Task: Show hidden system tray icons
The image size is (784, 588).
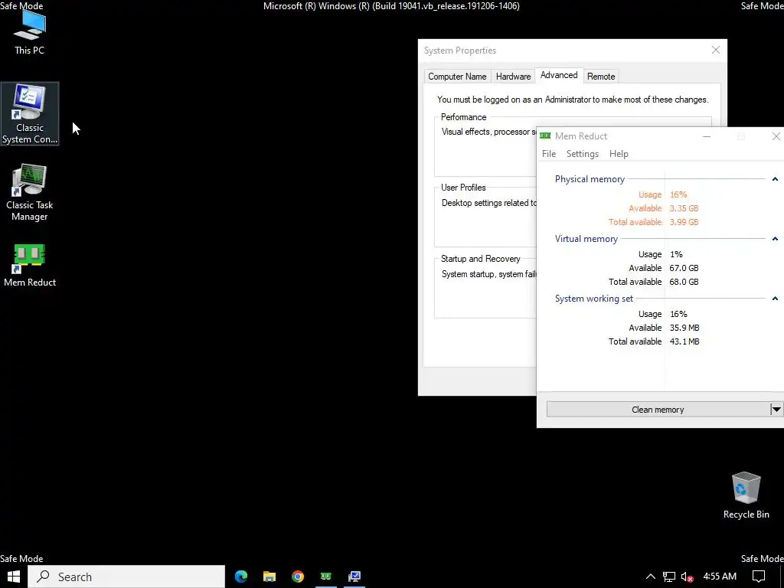Action: coord(651,577)
